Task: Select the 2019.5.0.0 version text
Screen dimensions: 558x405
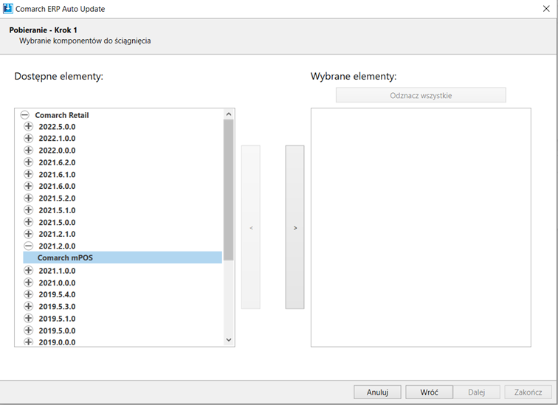Action: (x=57, y=330)
